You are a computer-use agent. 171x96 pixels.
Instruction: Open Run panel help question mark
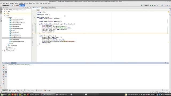3,84
